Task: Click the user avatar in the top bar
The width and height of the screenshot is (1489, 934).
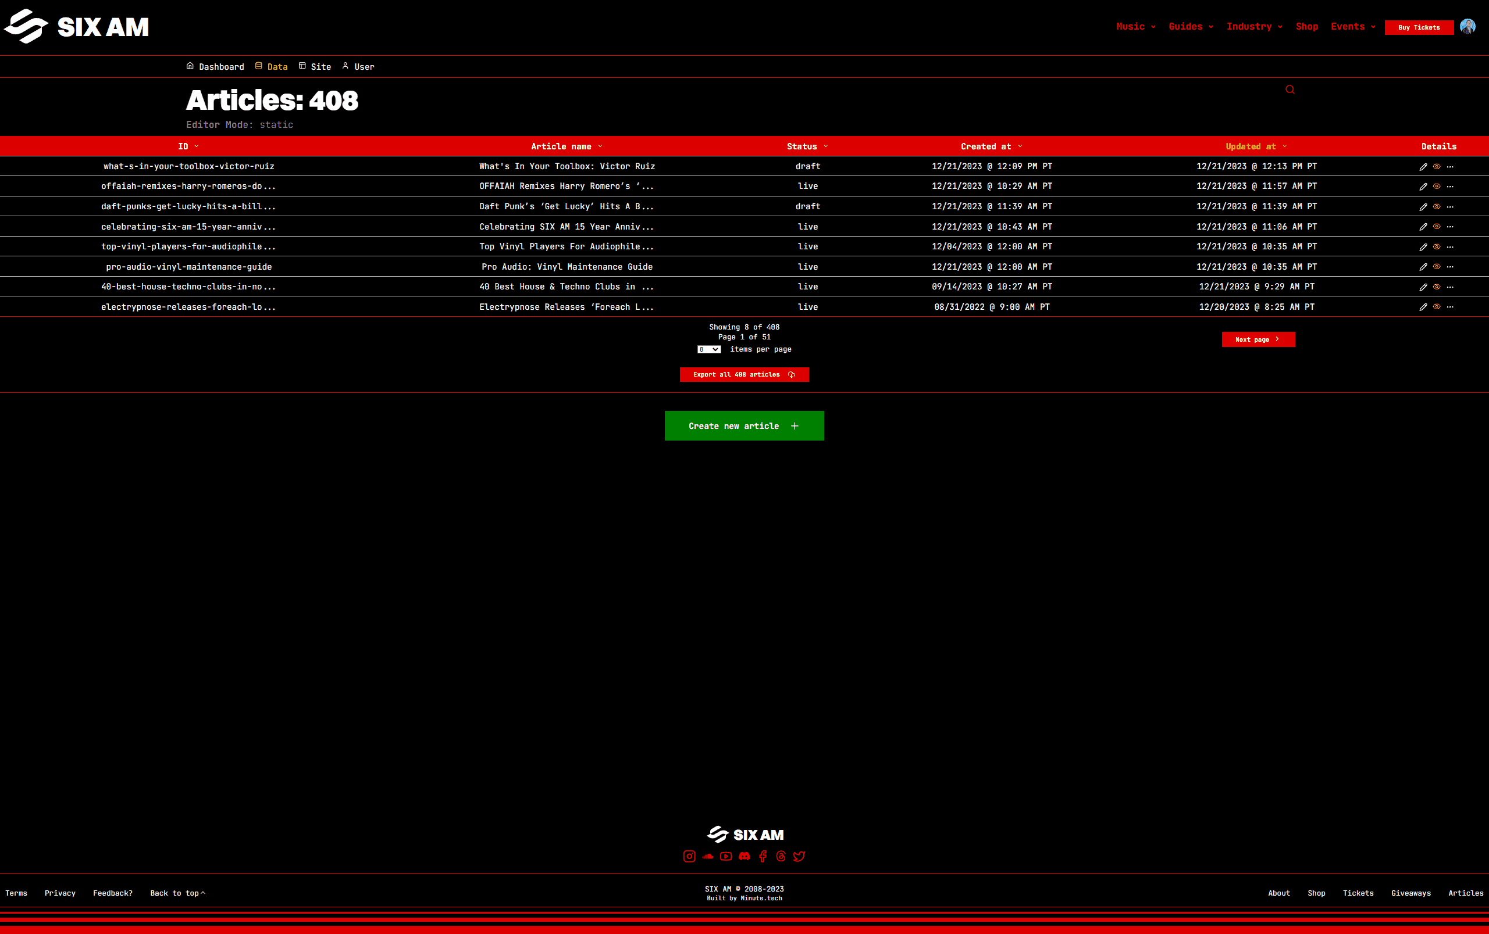Action: pyautogui.click(x=1467, y=27)
